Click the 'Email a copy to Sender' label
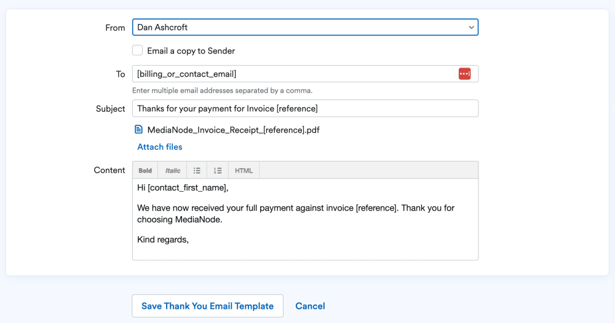Image resolution: width=615 pixels, height=323 pixels. point(191,51)
